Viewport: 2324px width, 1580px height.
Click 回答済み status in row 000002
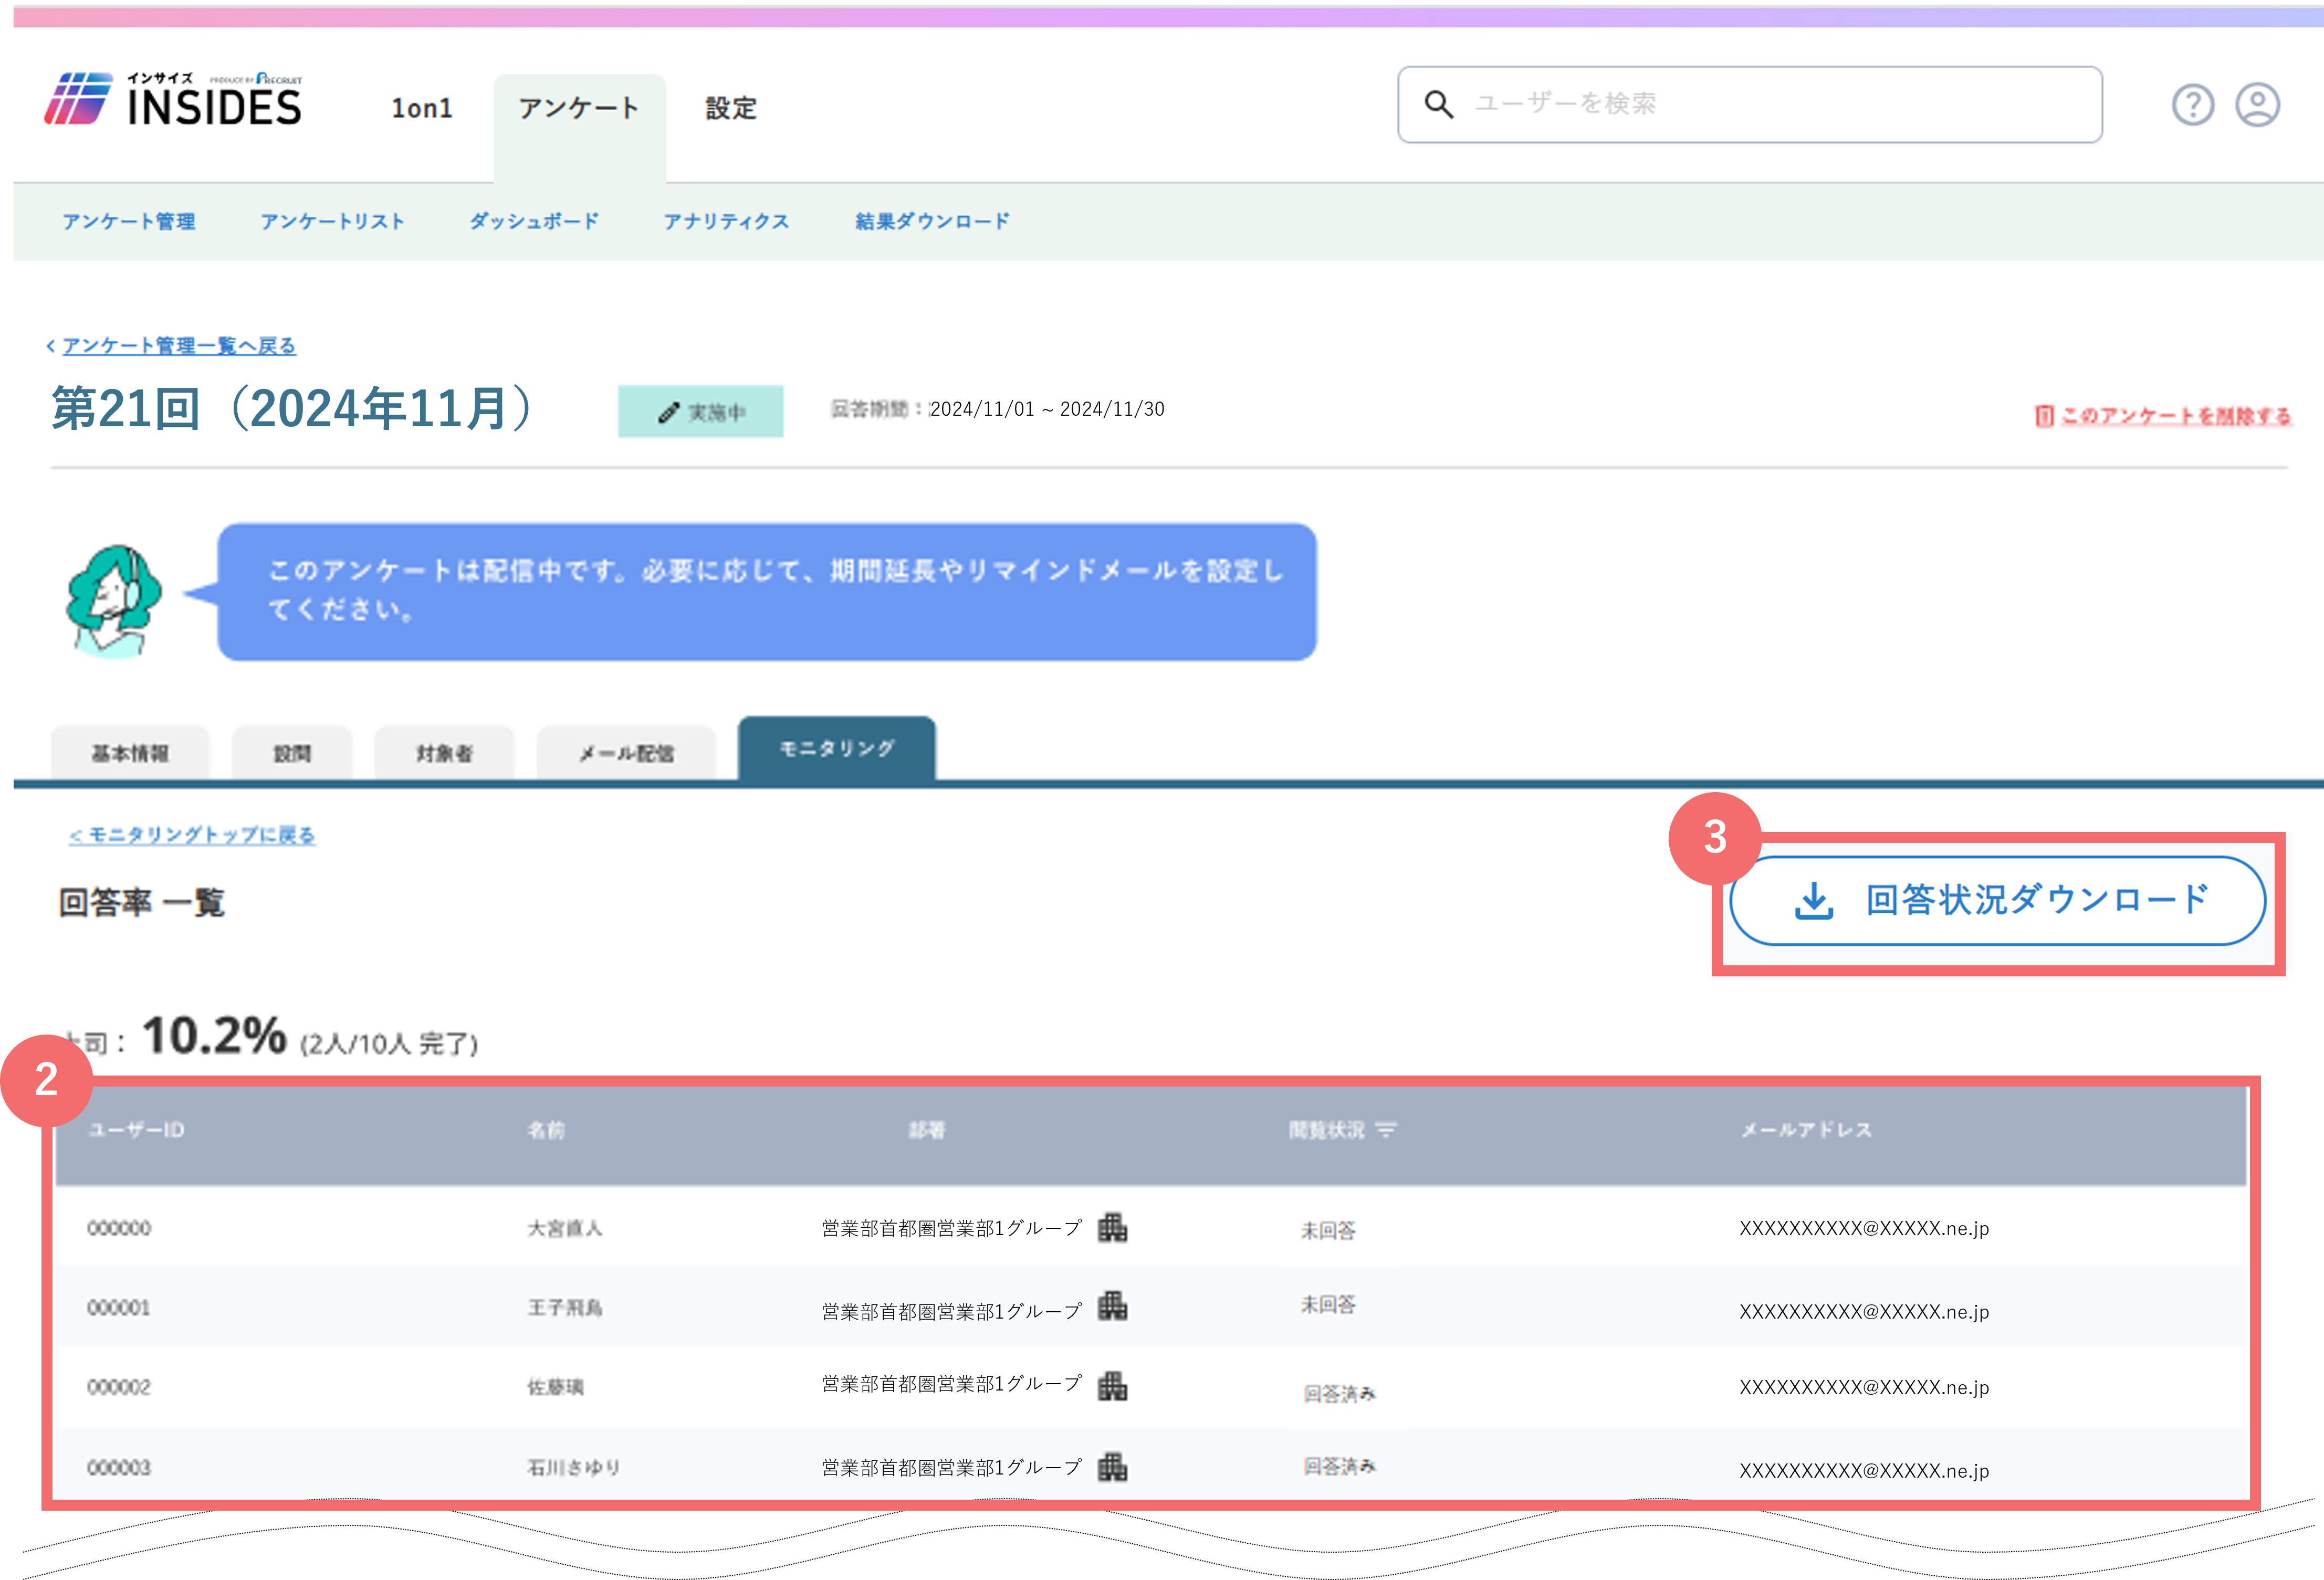1339,1393
